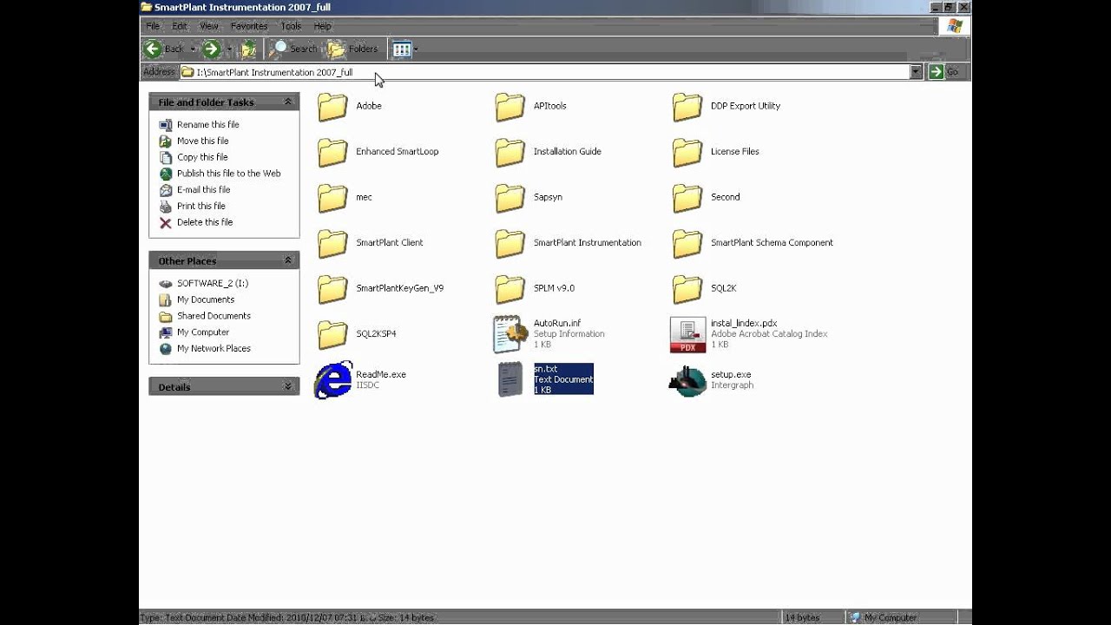This screenshot has height=625, width=1111.
Task: Select the Installation Guide folder icon
Action: (510, 152)
